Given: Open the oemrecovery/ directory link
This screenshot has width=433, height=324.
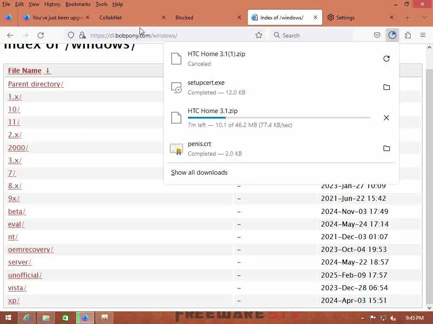Looking at the screenshot, I should point(30,249).
